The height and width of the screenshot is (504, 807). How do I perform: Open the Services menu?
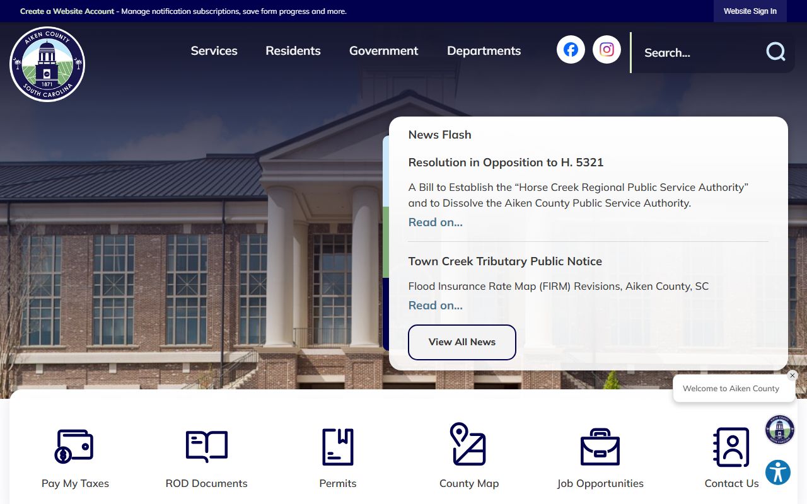pos(214,51)
